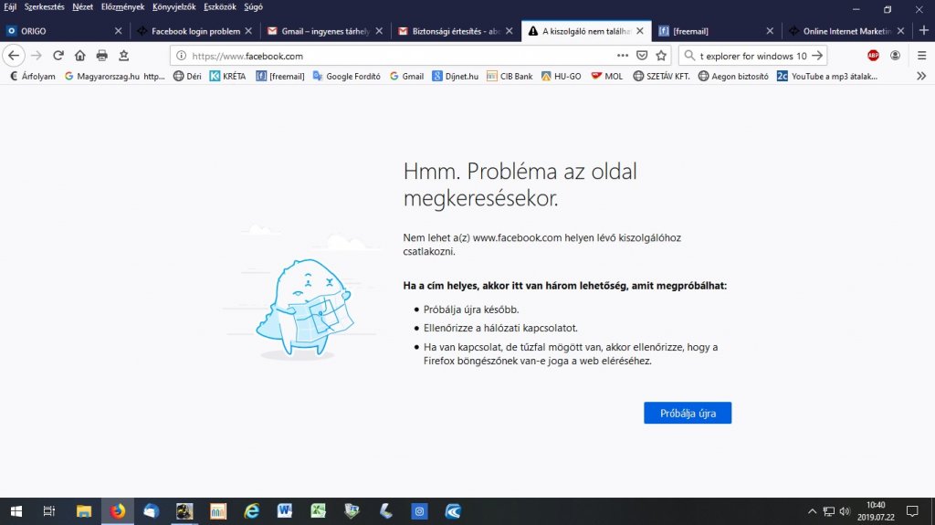Show site information icon in address bar
Image resolution: width=935 pixels, height=525 pixels.
182,56
